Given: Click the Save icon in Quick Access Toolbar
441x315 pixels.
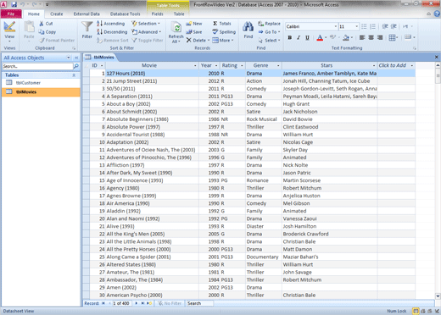Looking at the screenshot, I should tap(14, 4).
